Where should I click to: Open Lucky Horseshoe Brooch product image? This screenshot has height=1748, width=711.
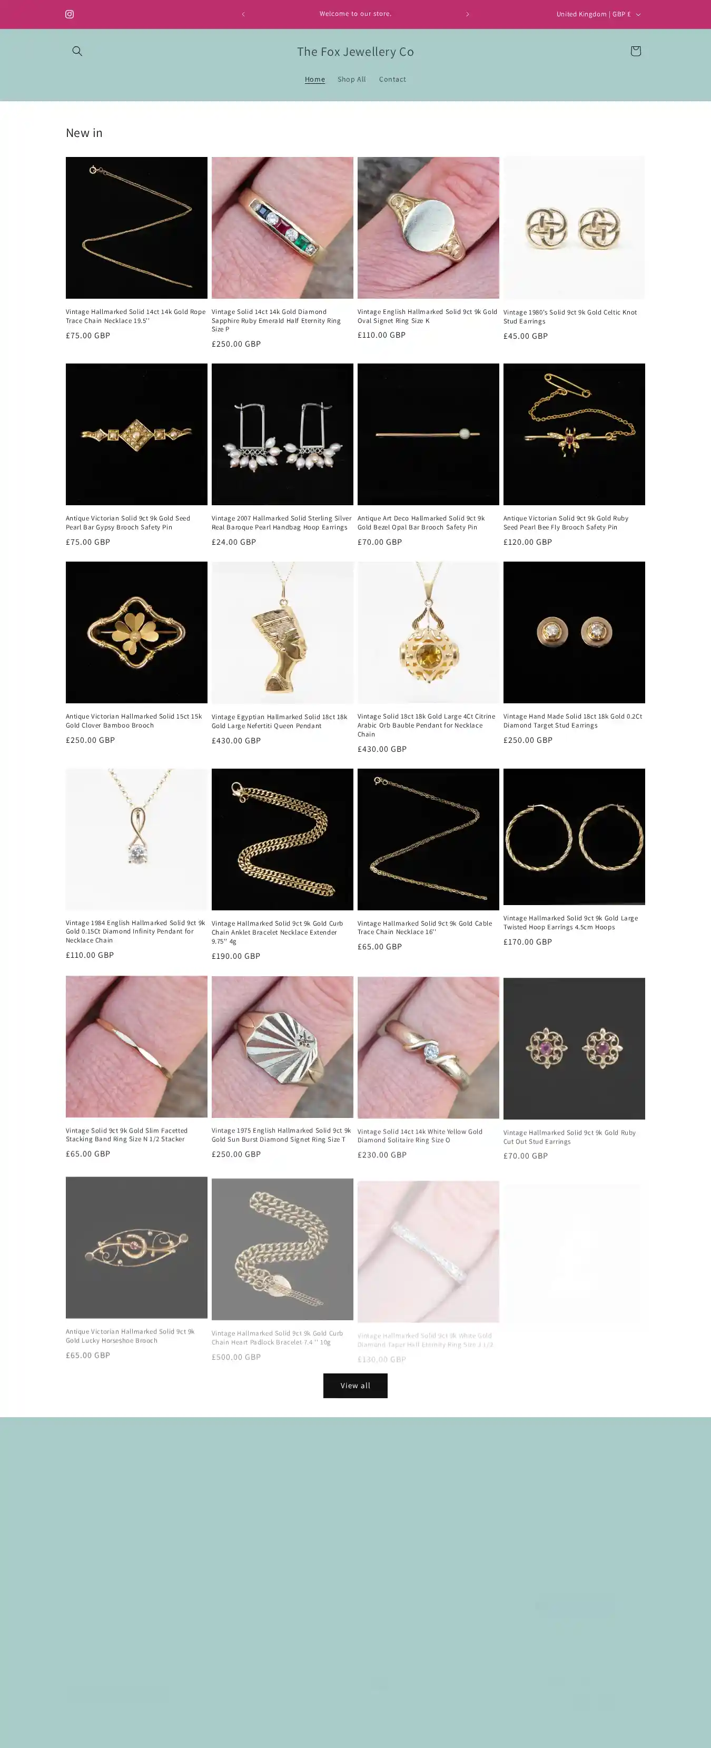[136, 1247]
